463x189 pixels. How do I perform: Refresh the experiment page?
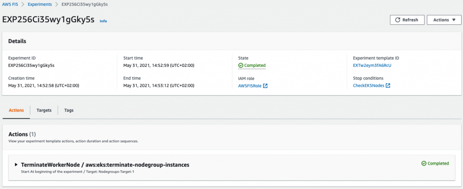point(407,20)
